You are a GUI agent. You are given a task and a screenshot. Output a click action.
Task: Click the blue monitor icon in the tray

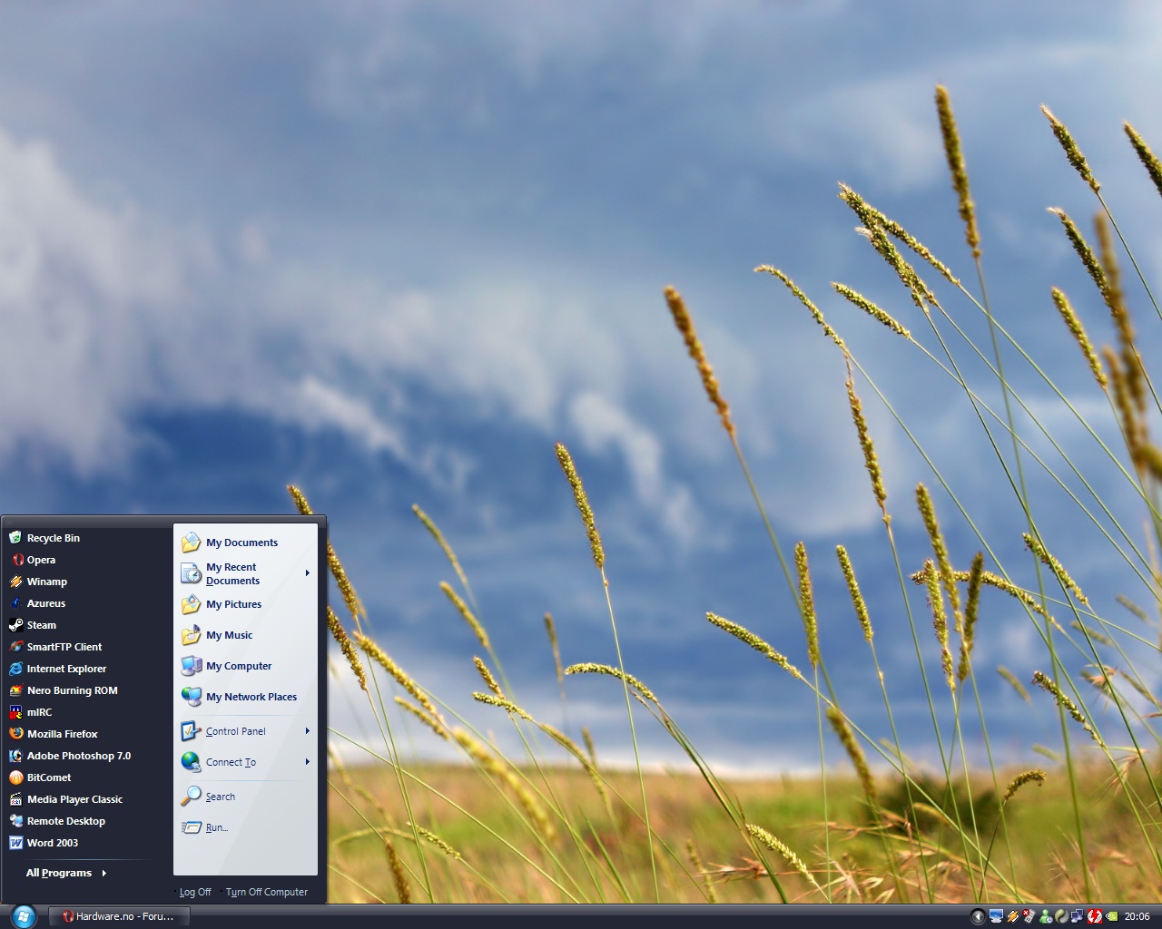996,916
